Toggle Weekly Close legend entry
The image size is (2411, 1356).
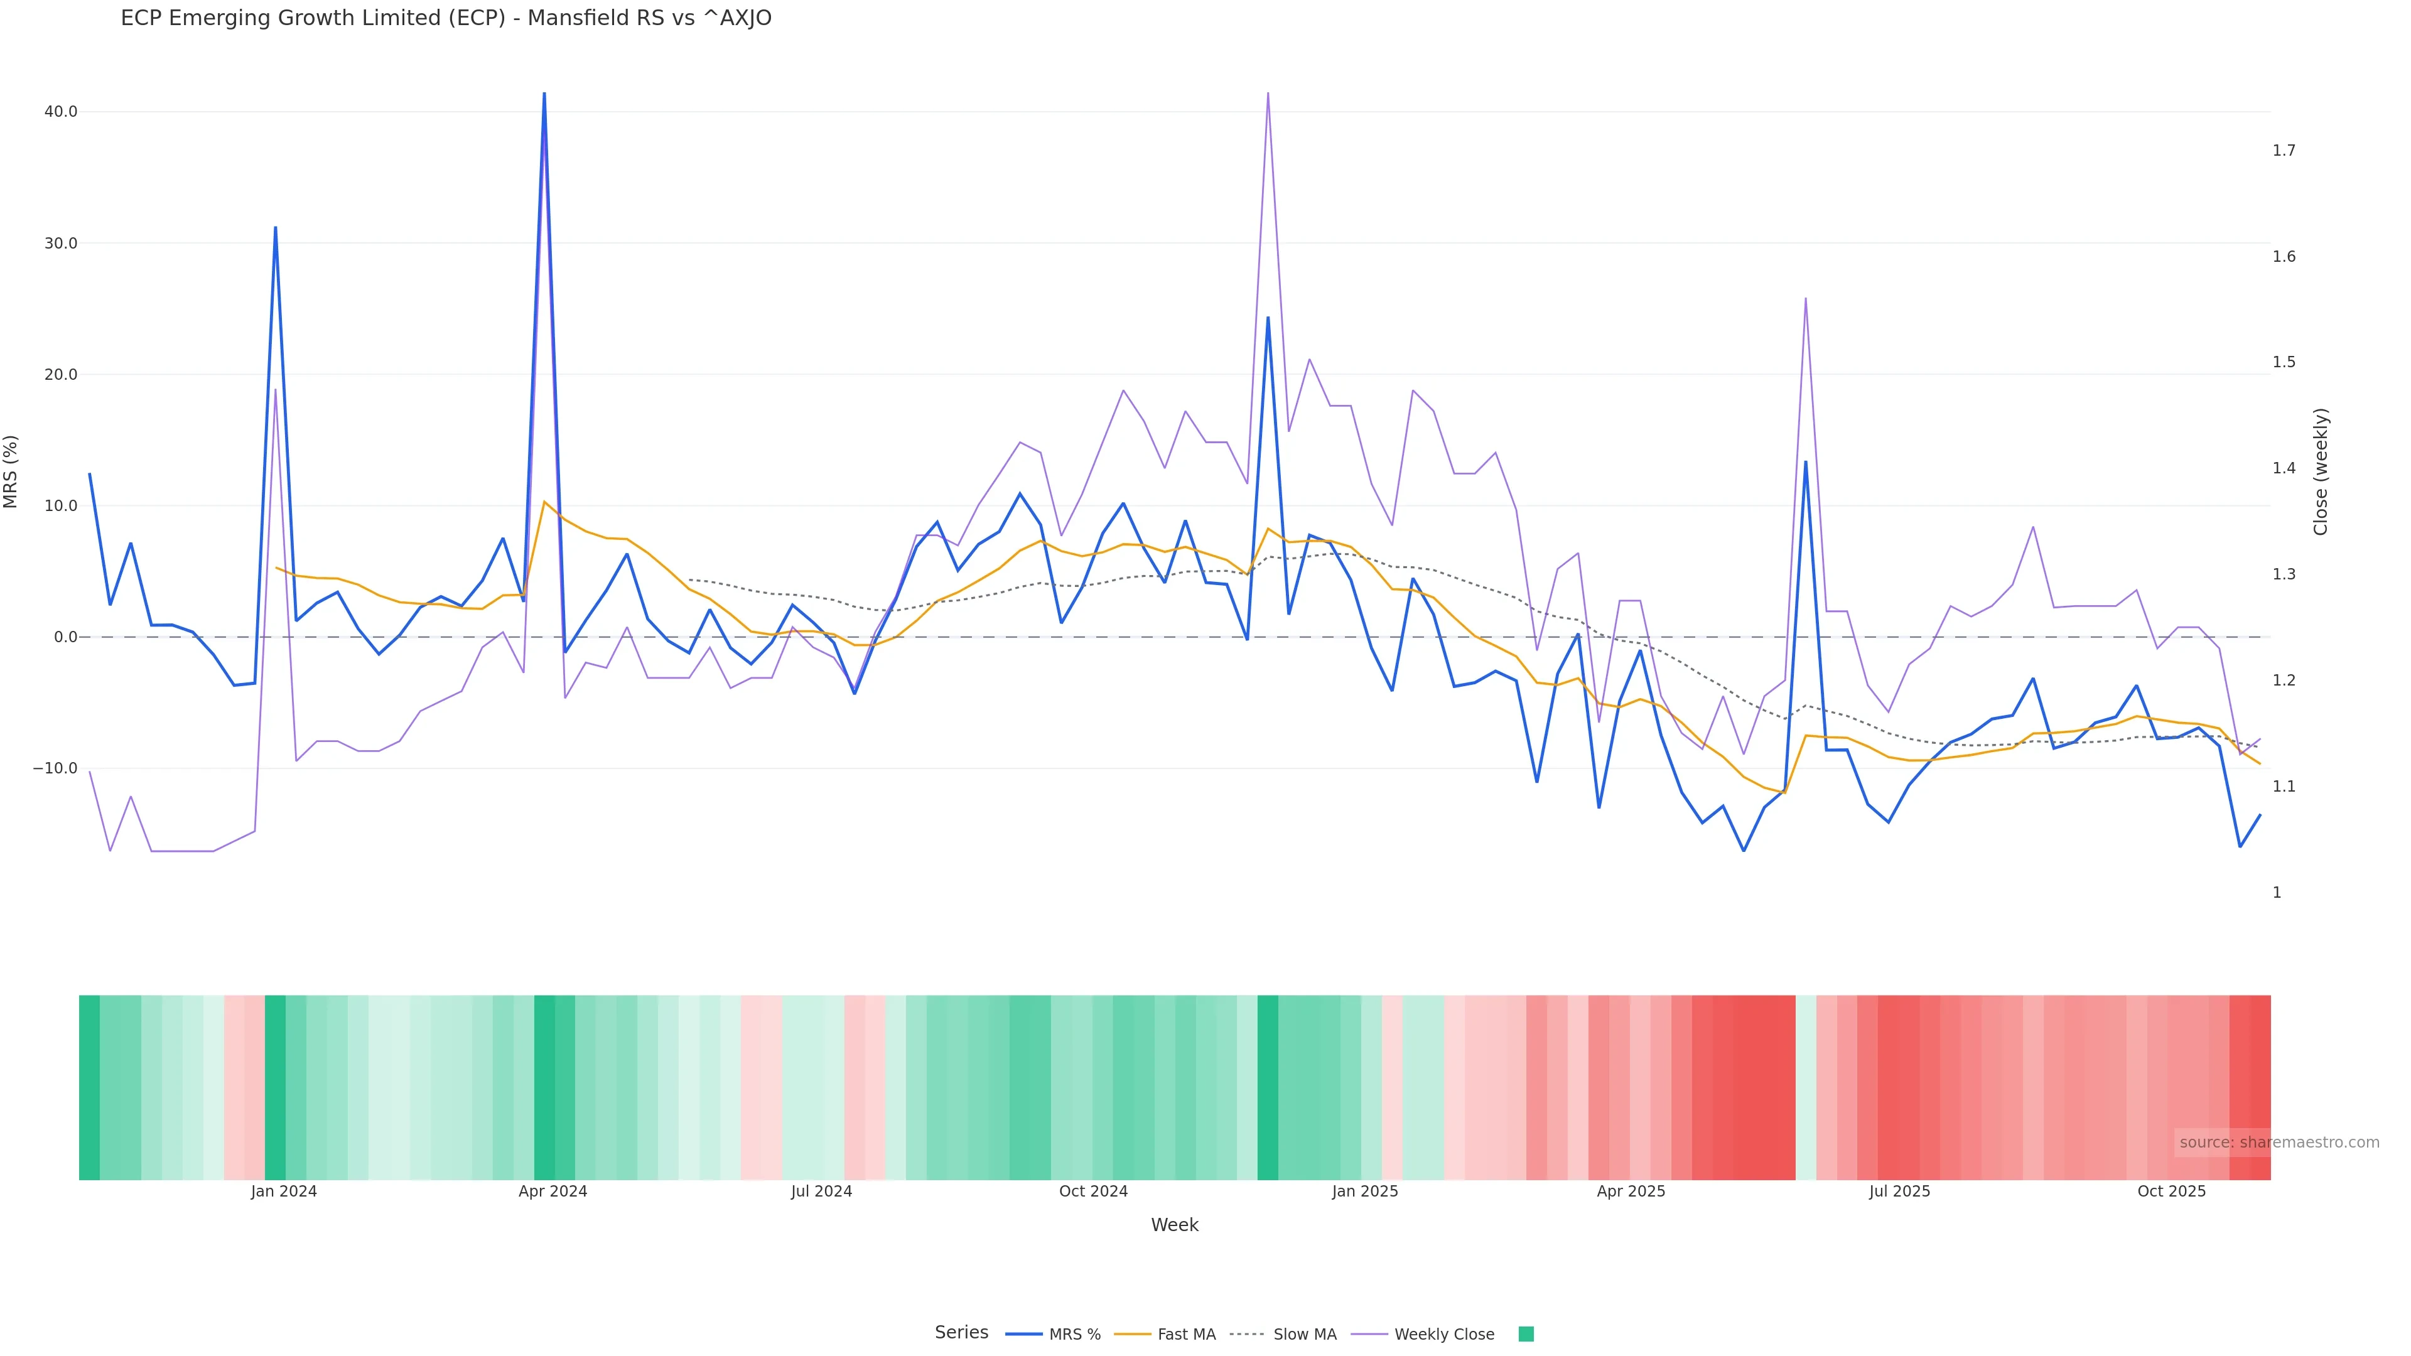(x=1443, y=1335)
